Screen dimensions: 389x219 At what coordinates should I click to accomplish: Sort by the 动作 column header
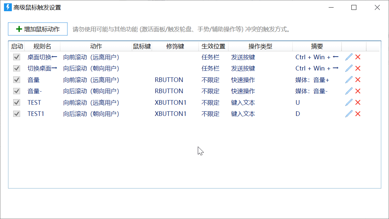pos(96,46)
